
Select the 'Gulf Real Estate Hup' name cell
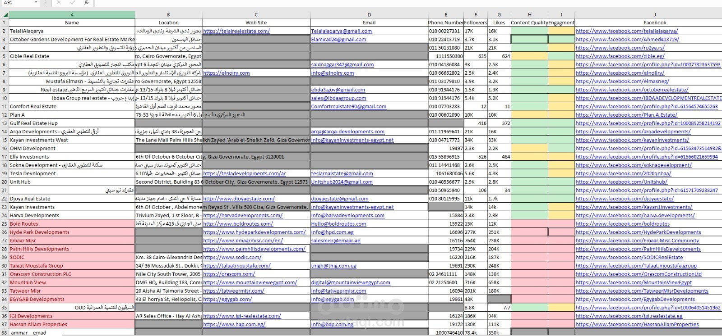point(72,123)
